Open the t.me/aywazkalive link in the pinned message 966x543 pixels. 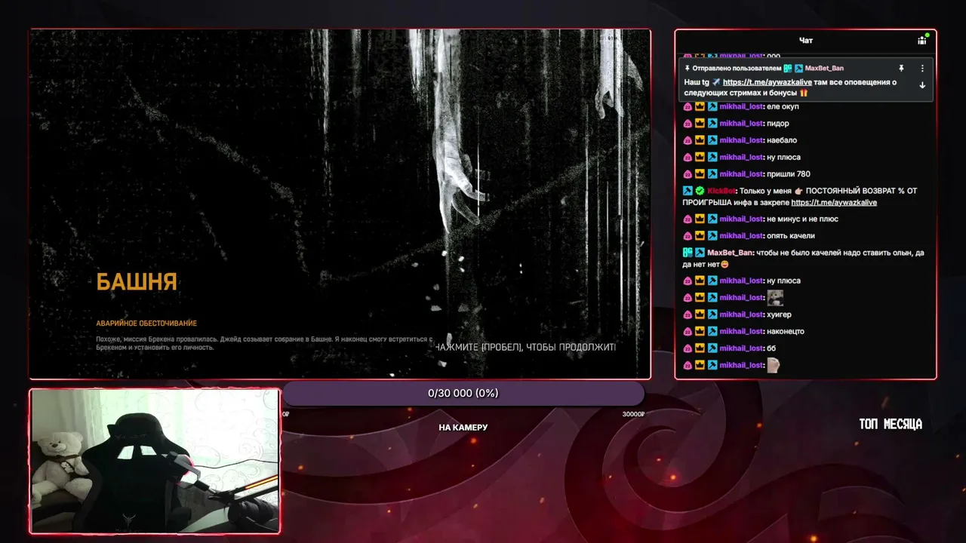[767, 81]
